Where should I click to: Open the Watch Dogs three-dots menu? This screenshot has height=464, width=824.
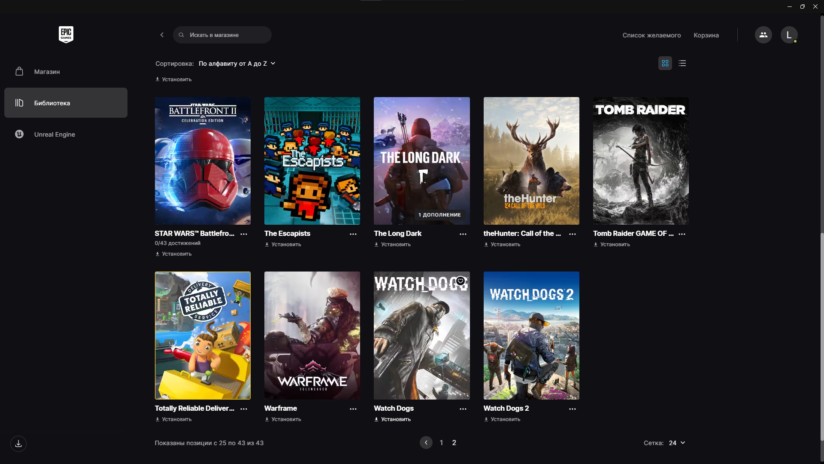click(463, 409)
